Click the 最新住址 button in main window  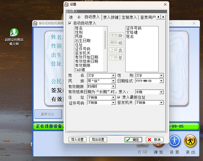pyautogui.click(x=48, y=114)
